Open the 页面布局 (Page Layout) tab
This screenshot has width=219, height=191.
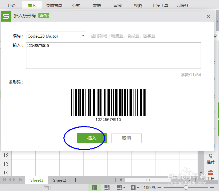coord(54,6)
